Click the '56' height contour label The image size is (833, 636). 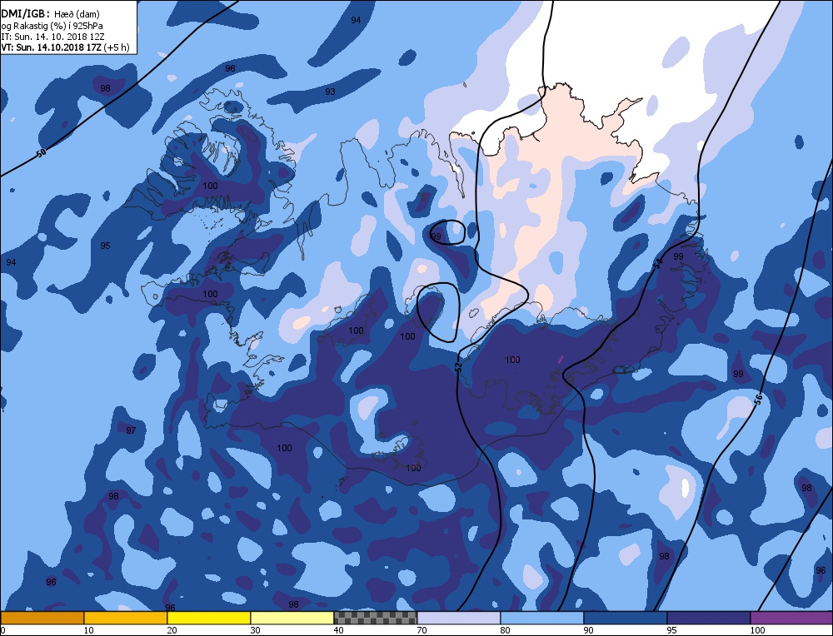[x=758, y=399]
